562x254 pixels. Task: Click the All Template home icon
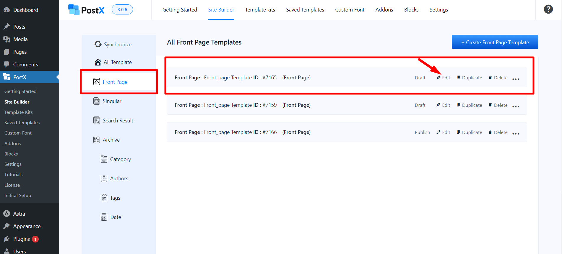coord(98,62)
